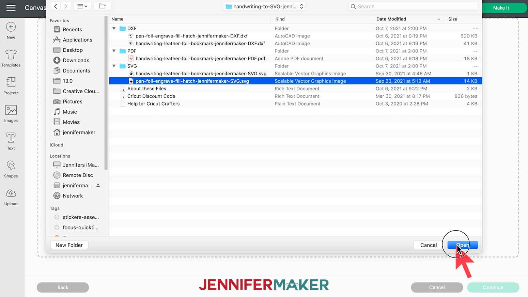Click the Search field

413,6
